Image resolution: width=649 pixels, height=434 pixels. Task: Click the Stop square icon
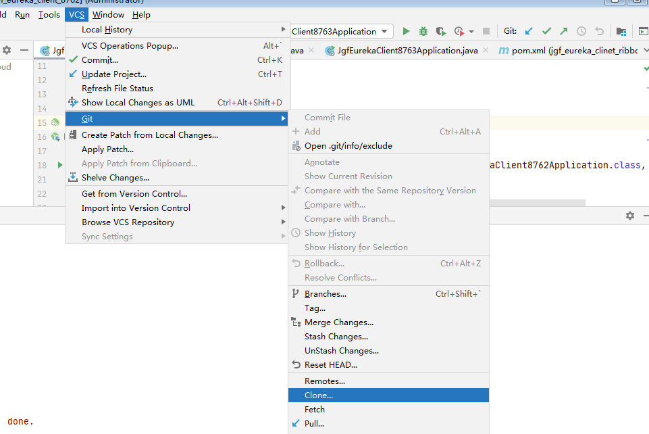(486, 31)
